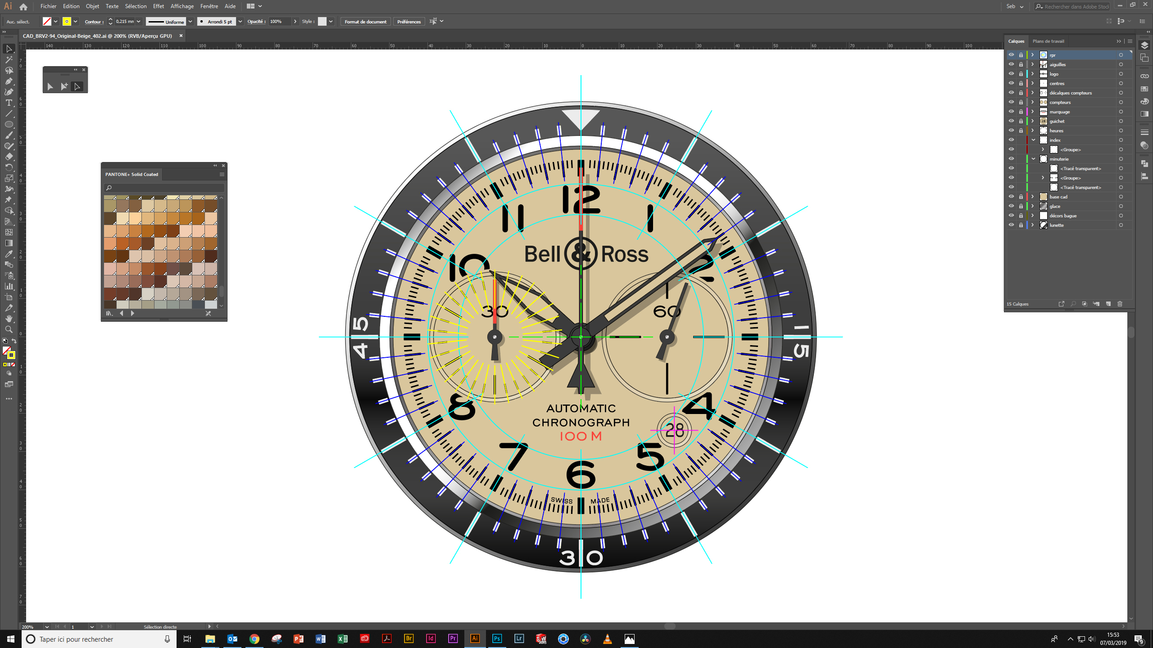Image resolution: width=1153 pixels, height=648 pixels.
Task: Open the Effet menu
Action: coord(158,6)
